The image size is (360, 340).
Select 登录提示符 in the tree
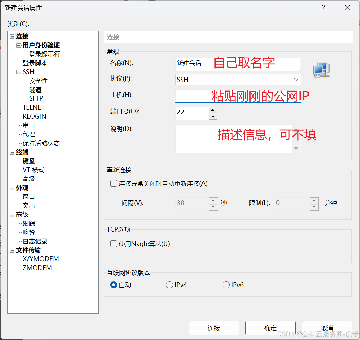coord(45,54)
